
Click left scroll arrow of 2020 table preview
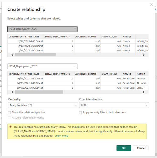coord(13,92)
